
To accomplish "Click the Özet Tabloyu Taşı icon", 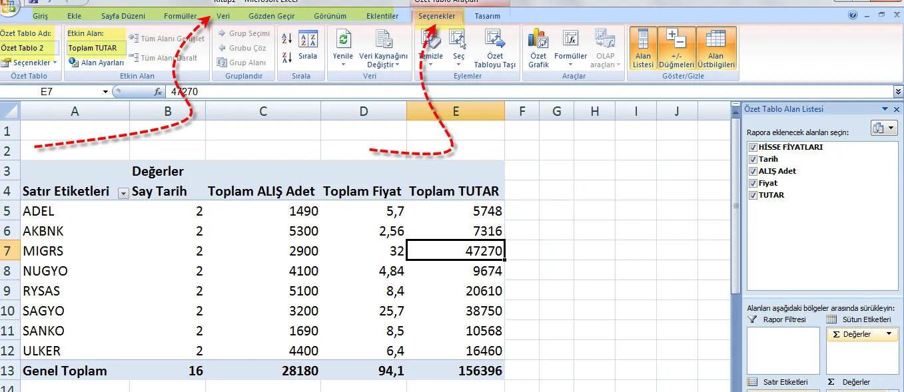I will tap(494, 40).
